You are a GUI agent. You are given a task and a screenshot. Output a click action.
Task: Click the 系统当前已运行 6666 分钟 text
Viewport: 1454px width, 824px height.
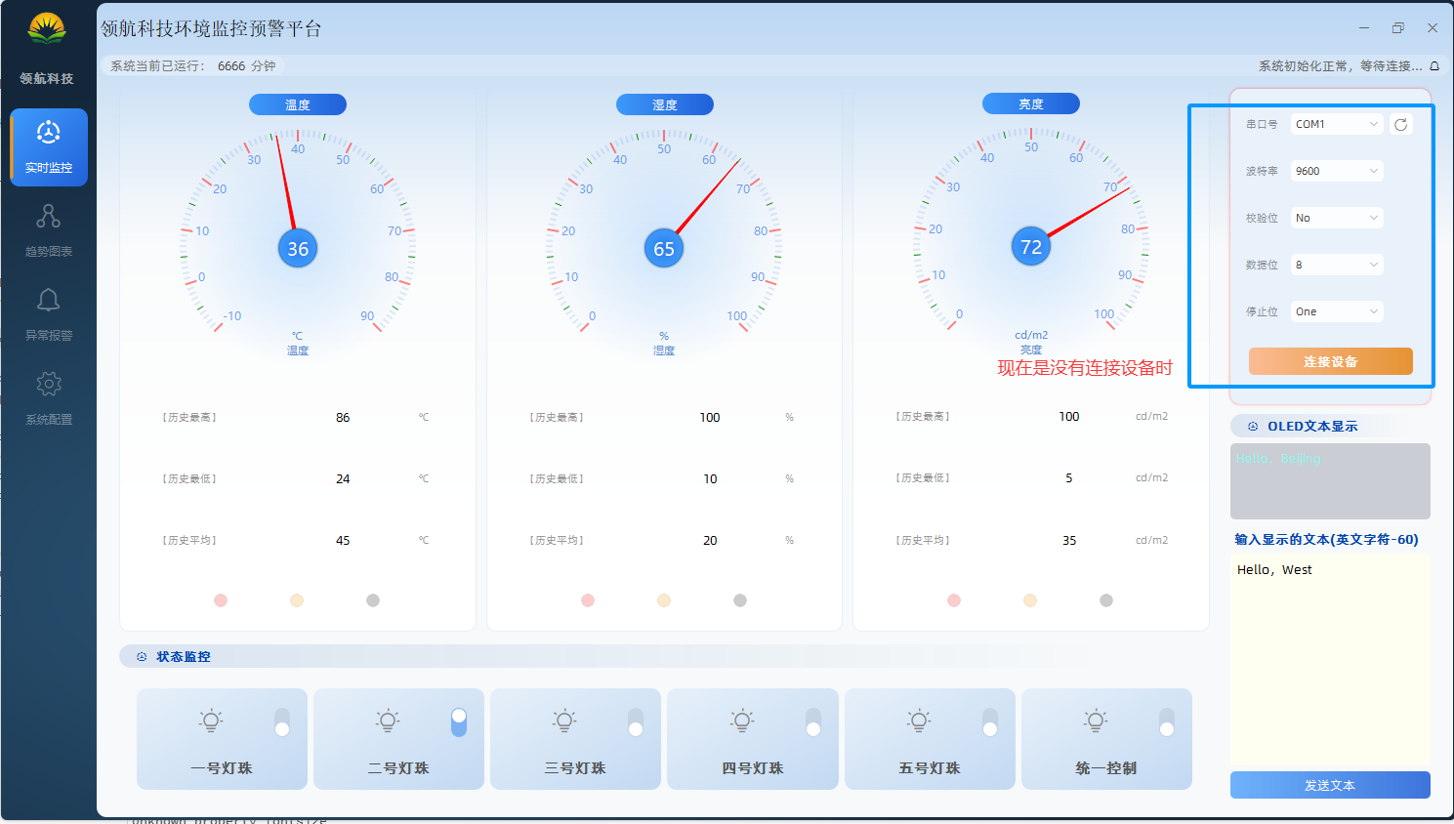point(193,66)
